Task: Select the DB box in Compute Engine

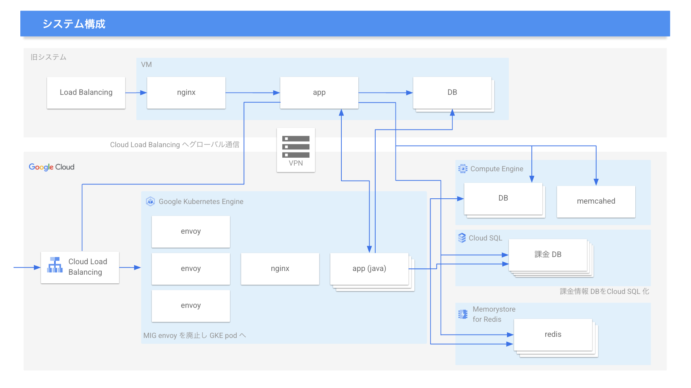Action: 503,199
